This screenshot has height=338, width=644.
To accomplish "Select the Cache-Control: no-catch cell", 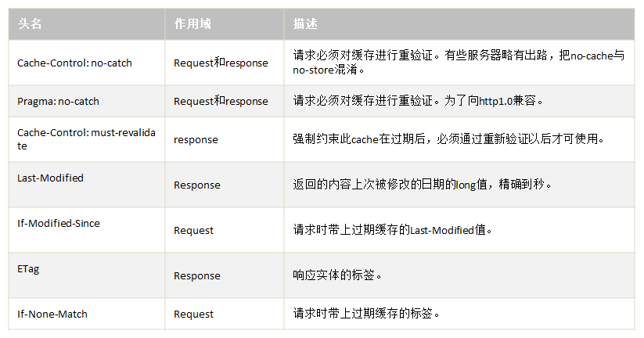I will pyautogui.click(x=87, y=63).
